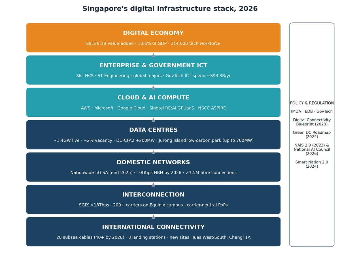Viewport: 340px width, 258px height.
Task: Click the "Nationwide 5G SA (end-2025)" line
Action: 153,173
